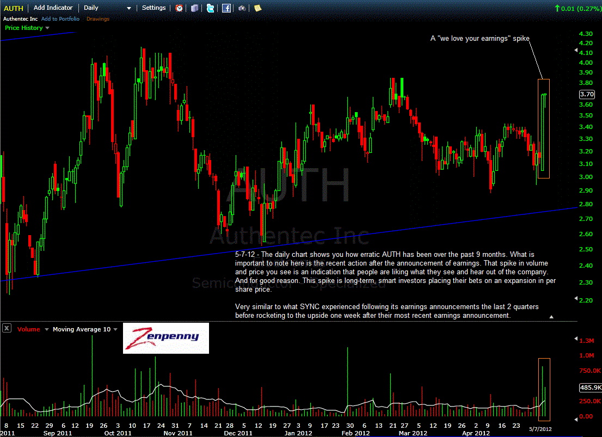Click the Feb 2012 axis label
This screenshot has height=437, width=602.
point(355,433)
